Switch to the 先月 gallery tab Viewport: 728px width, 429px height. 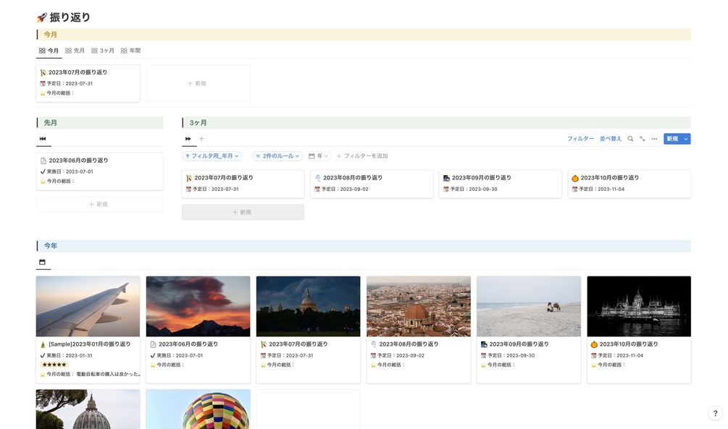click(75, 51)
